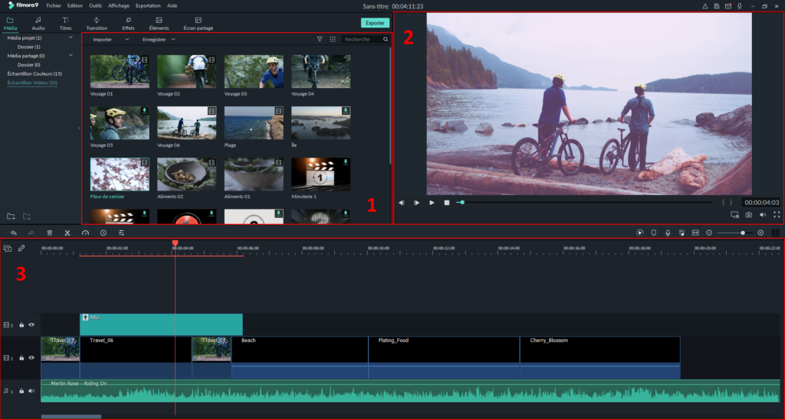Click the redo arrow in timeline toolbar
Viewport: 785px width, 420px height.
tap(31, 233)
